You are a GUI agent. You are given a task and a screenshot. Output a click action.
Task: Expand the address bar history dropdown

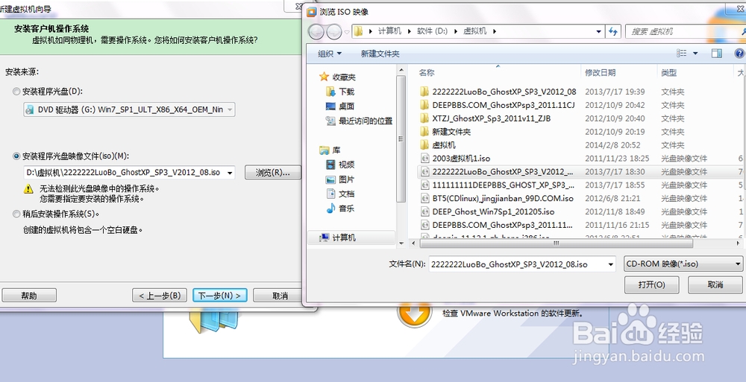(598, 31)
